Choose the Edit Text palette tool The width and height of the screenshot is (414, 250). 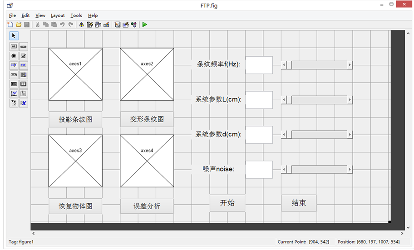(14, 65)
